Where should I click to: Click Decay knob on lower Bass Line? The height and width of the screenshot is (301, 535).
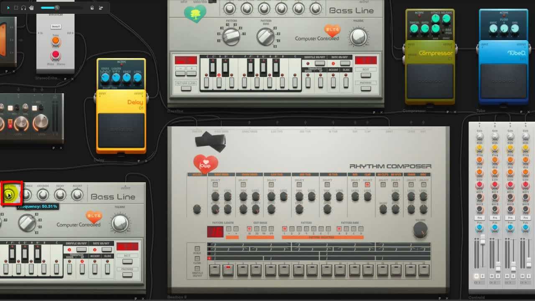click(60, 195)
